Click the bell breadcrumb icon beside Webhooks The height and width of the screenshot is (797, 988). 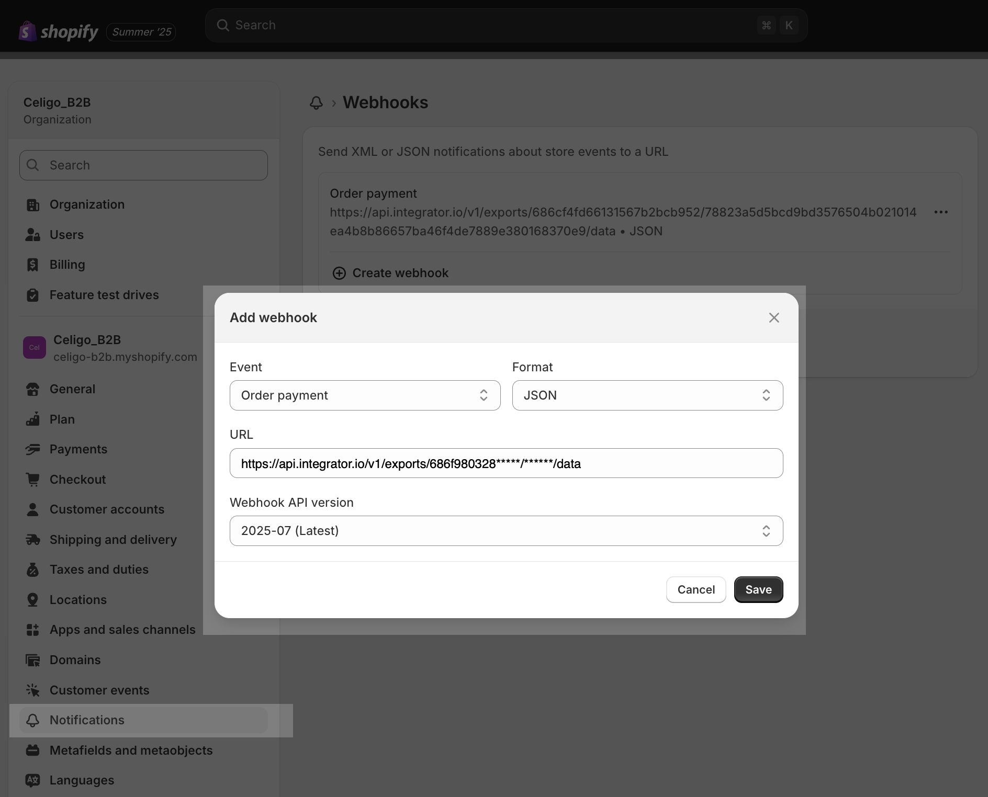(316, 103)
